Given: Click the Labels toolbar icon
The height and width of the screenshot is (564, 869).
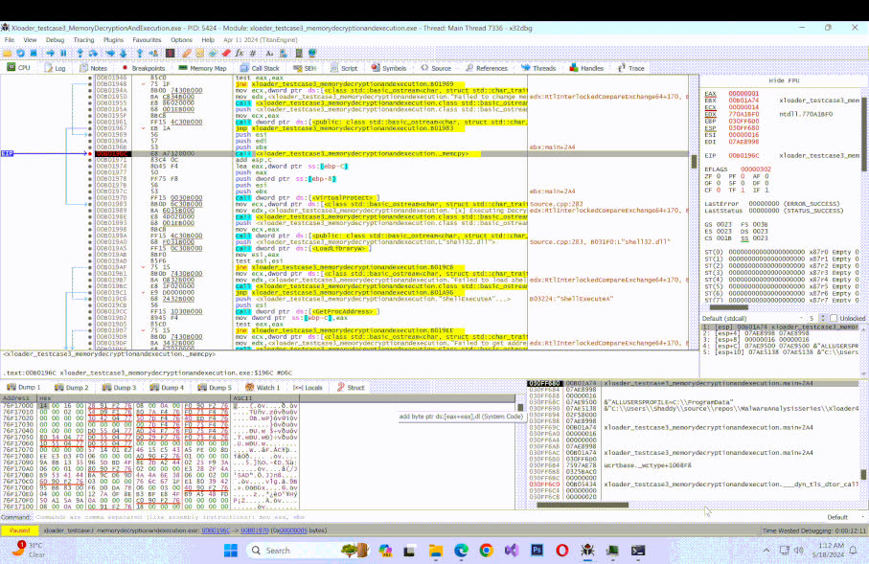Looking at the screenshot, I should pos(213,54).
